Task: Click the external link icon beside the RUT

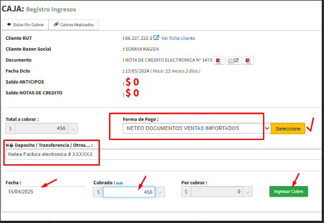Action: [156, 38]
